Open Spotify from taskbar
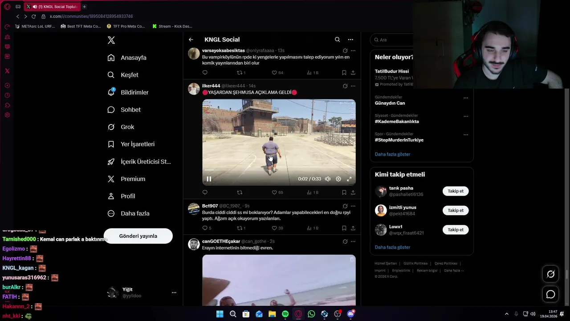The height and width of the screenshot is (321, 570). tap(285, 314)
